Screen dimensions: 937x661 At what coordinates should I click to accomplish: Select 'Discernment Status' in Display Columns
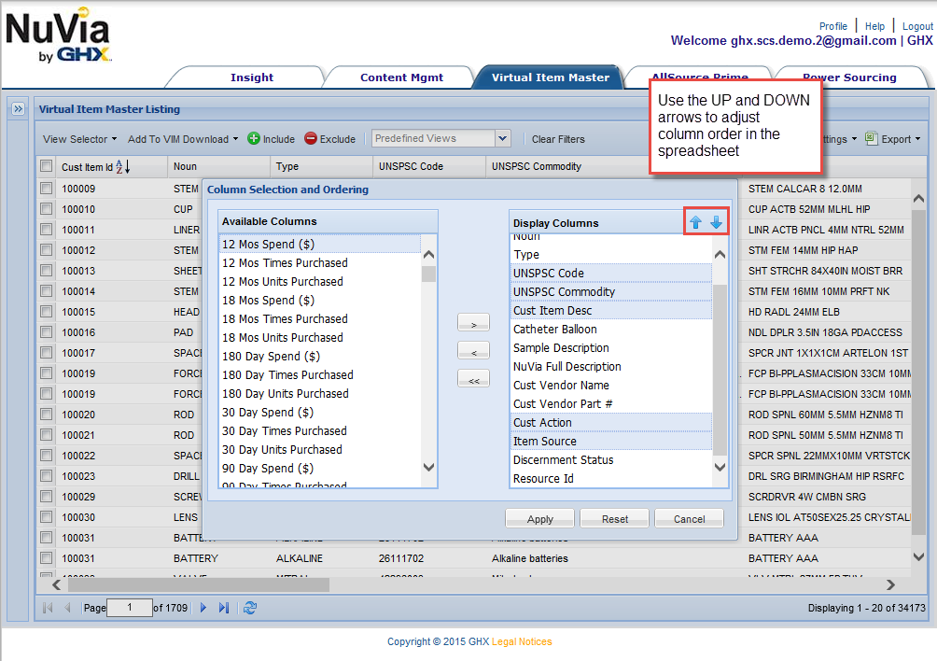(610, 459)
